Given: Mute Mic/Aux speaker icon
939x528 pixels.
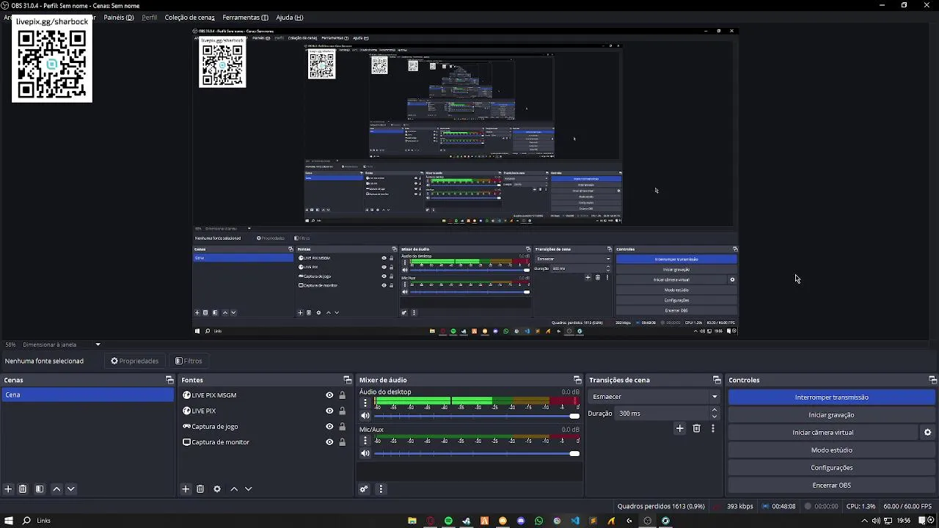Looking at the screenshot, I should click(365, 454).
